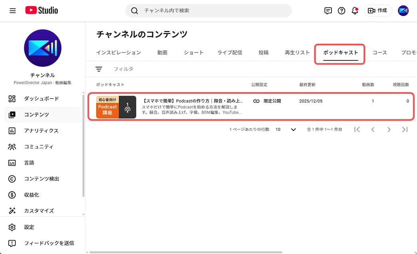Screen dimensions: 417x254
Task: Click the YouTube Studio logo
Action: 41,10
